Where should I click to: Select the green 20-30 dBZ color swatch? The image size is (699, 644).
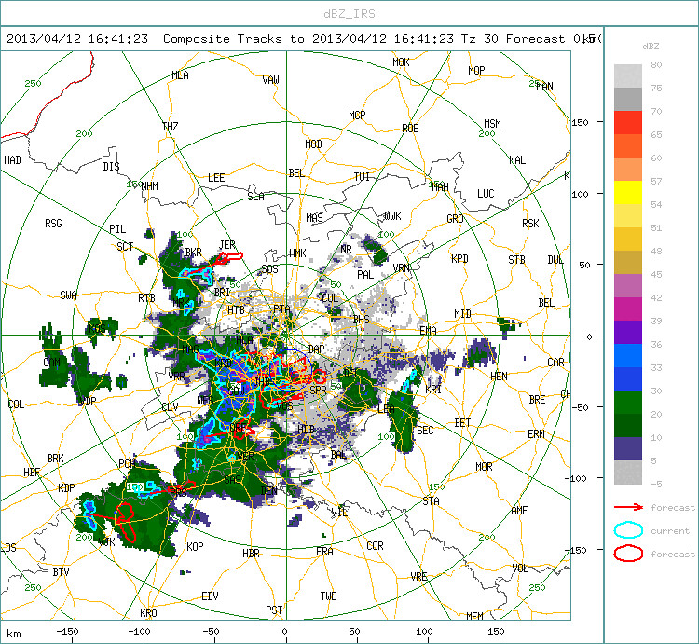click(x=627, y=402)
